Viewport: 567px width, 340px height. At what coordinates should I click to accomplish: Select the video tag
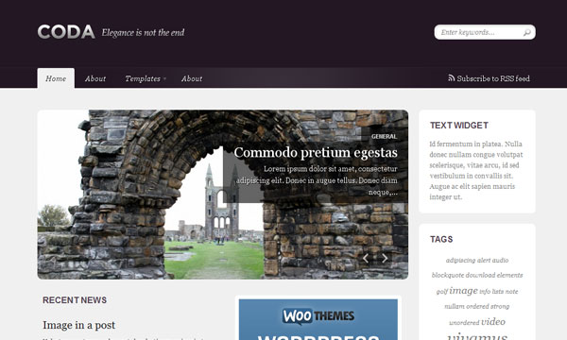pos(493,321)
